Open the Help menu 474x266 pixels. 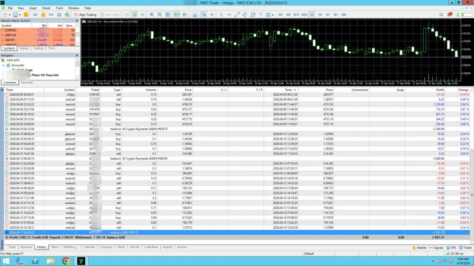(88, 8)
